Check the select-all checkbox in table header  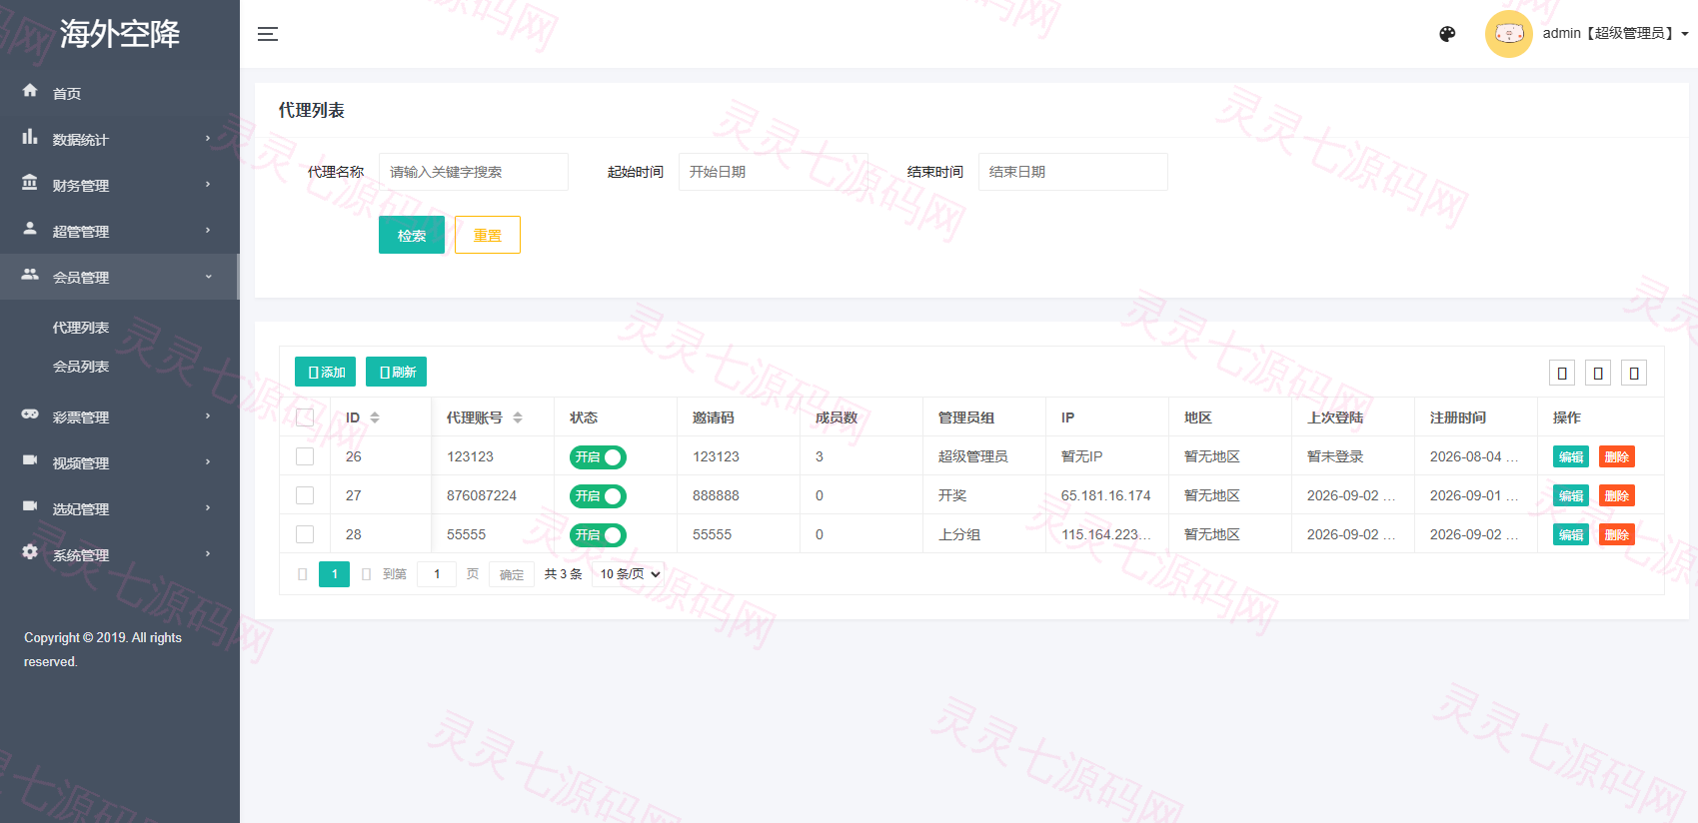click(305, 417)
